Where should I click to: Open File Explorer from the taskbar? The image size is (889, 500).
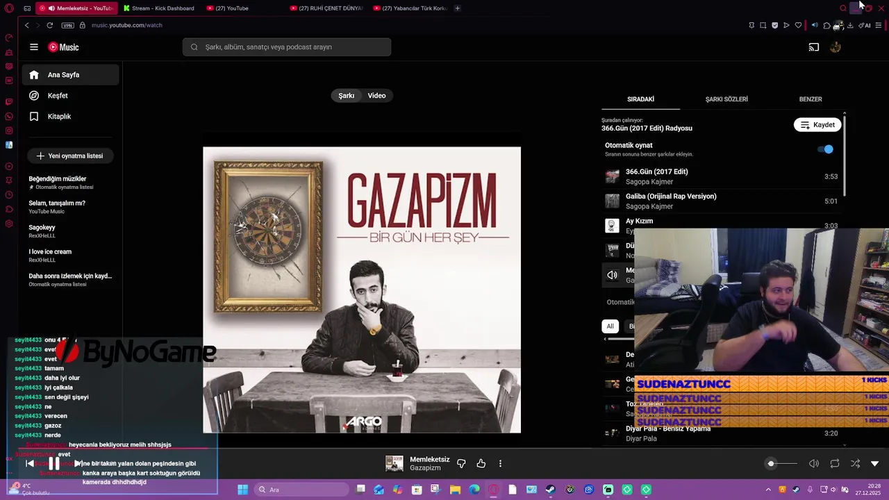click(455, 490)
